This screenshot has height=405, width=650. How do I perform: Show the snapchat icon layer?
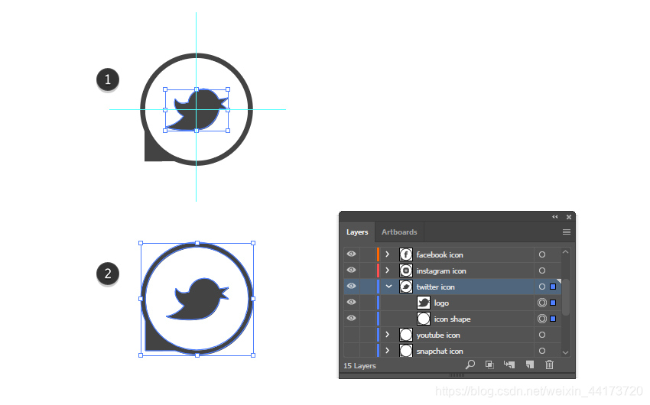[x=351, y=350]
